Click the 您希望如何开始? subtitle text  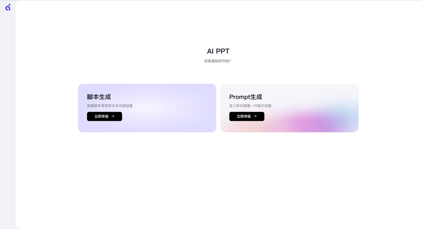(217, 61)
